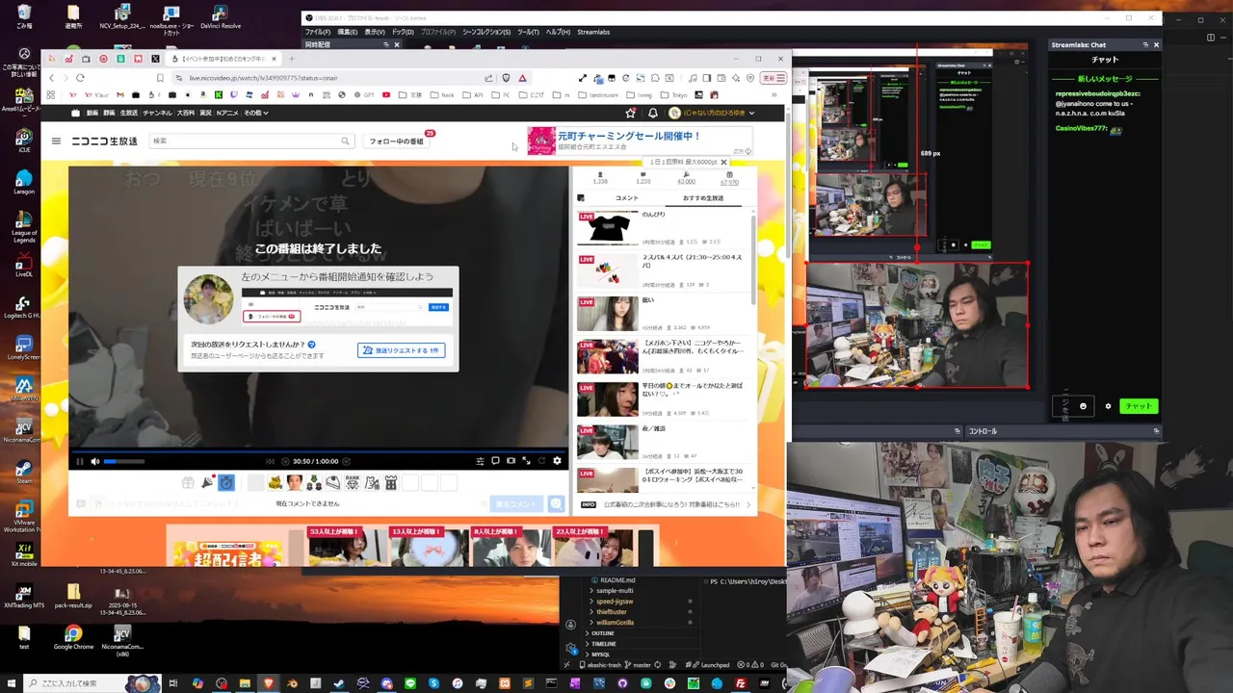Mute the Niconico player volume
This screenshot has width=1233, height=693.
pyautogui.click(x=94, y=461)
